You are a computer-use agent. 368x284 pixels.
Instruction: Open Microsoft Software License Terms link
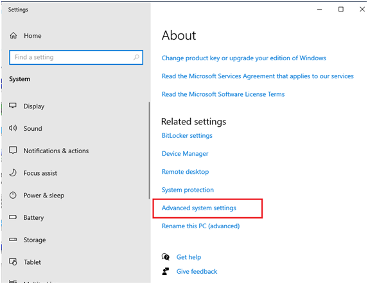(x=223, y=94)
